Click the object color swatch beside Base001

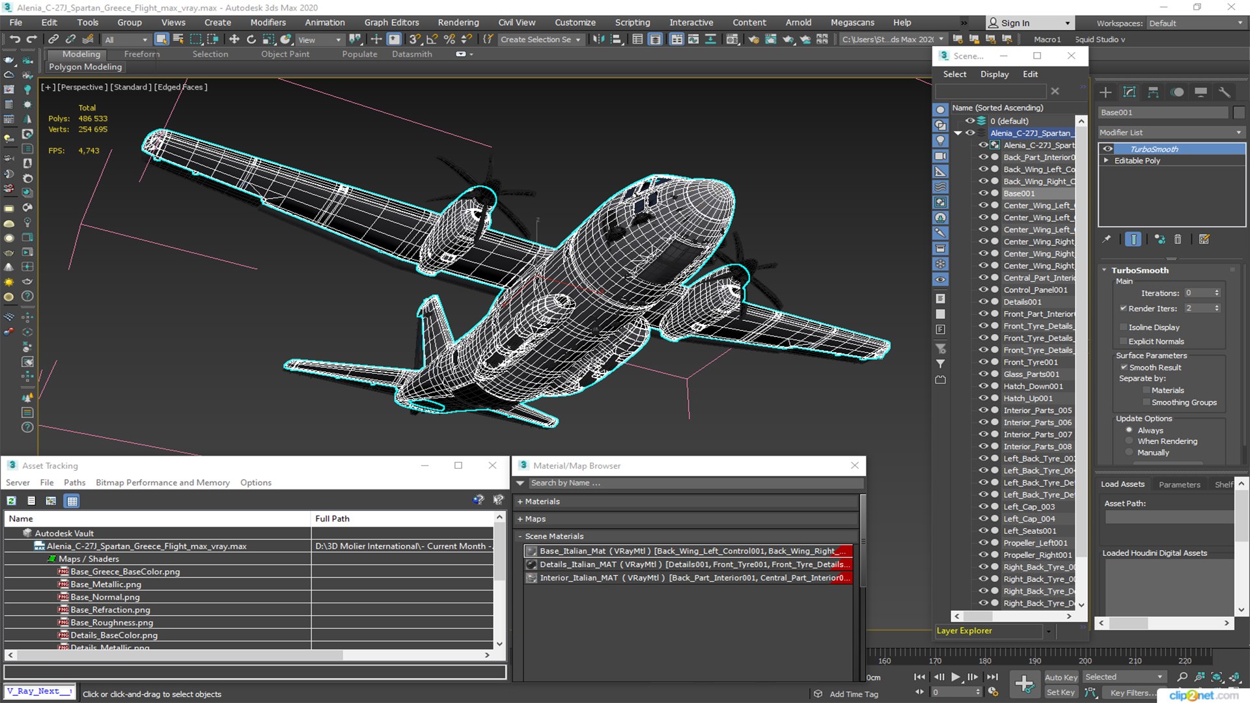[x=1238, y=113]
